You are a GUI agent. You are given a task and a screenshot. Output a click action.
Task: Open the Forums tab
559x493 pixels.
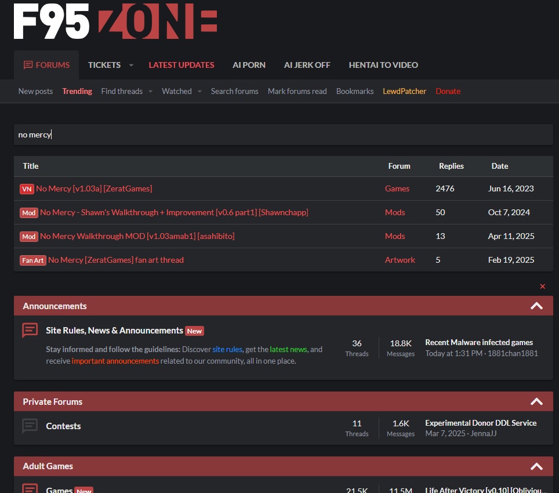[46, 65]
